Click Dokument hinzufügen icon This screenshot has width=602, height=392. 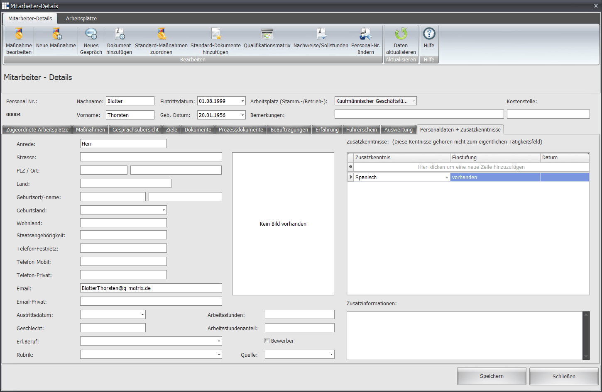(x=119, y=34)
